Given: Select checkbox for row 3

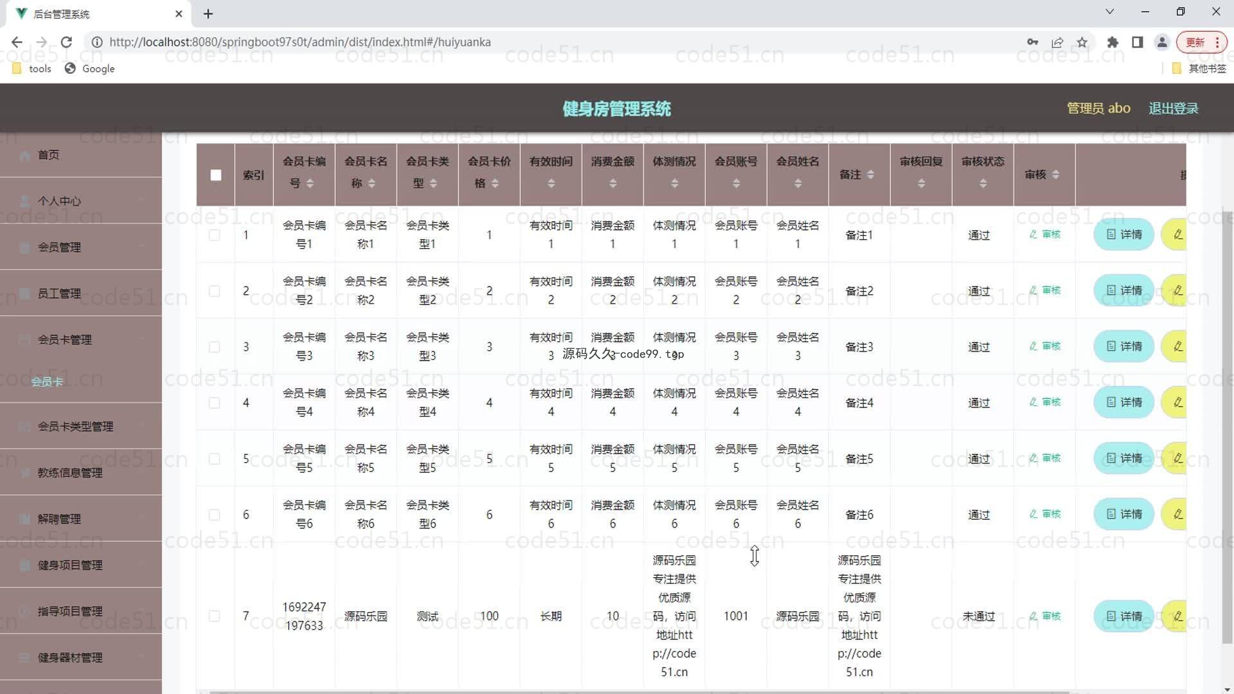Looking at the screenshot, I should click(x=215, y=347).
